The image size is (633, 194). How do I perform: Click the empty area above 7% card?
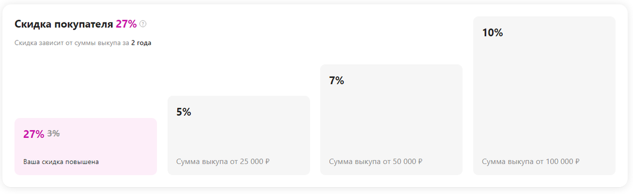(x=391, y=37)
